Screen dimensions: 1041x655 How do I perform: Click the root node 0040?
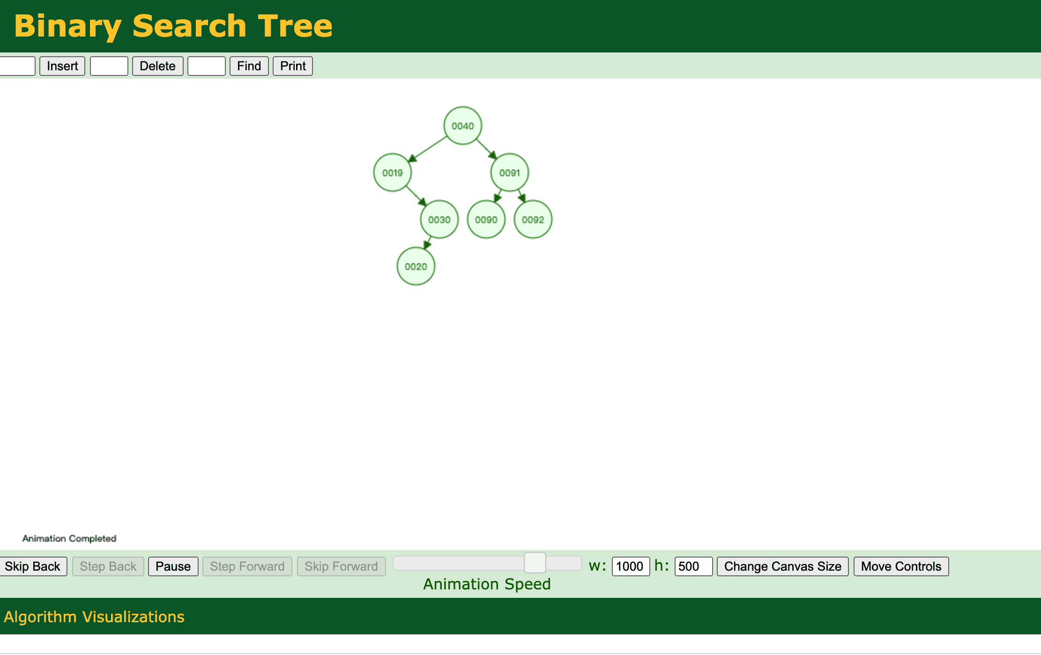[x=462, y=126]
